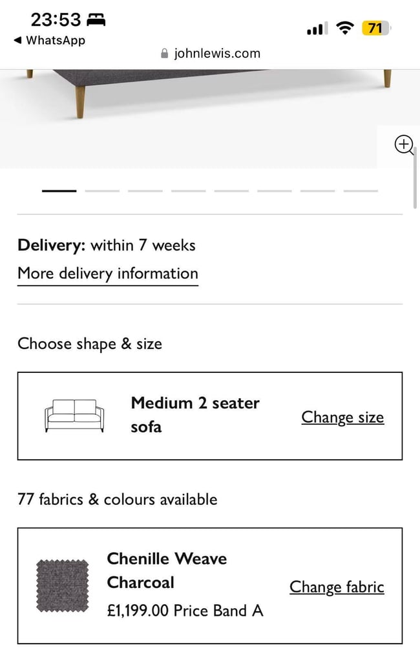Tap the johnlewis.com address bar
Image resolution: width=420 pixels, height=663 pixels.
pyautogui.click(x=210, y=53)
